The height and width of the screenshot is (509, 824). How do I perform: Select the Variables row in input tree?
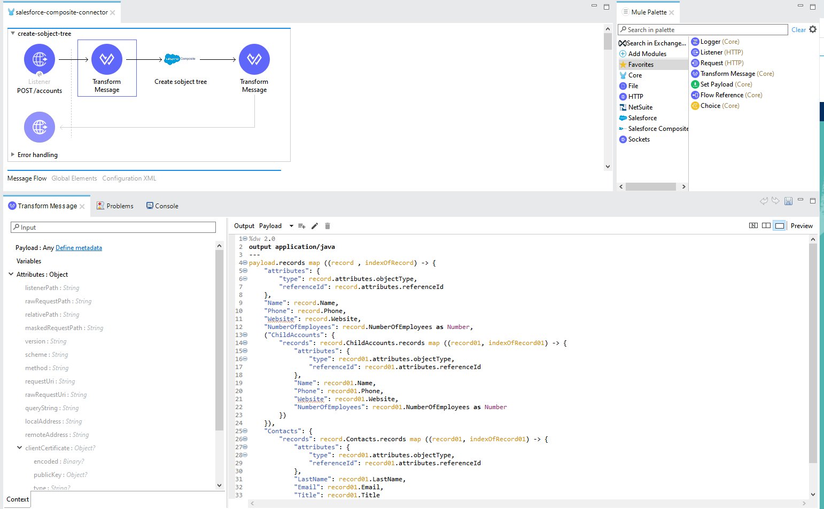coord(29,261)
